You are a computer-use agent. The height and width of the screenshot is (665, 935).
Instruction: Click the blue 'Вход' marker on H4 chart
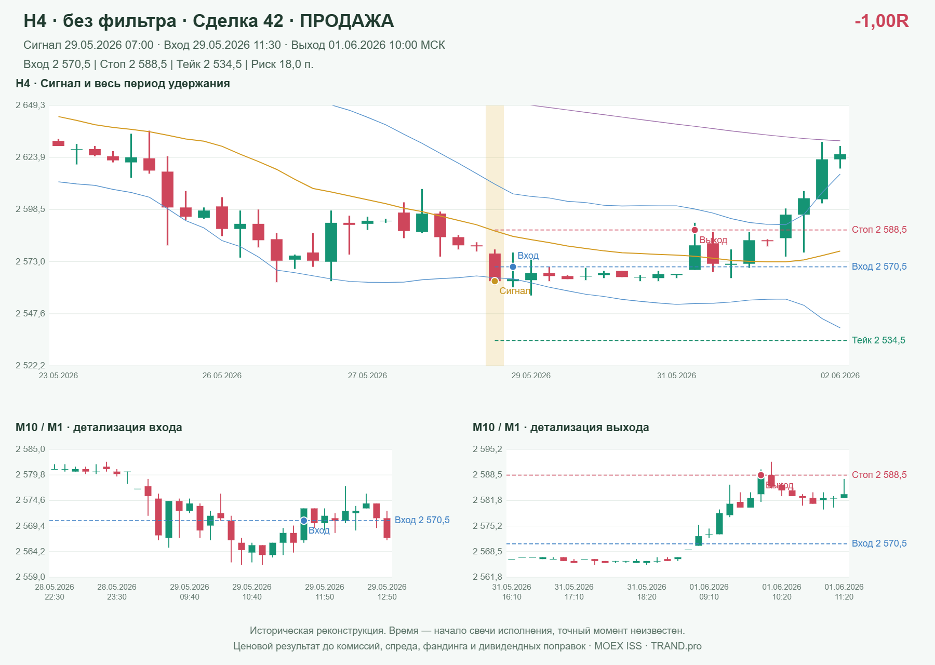click(513, 267)
